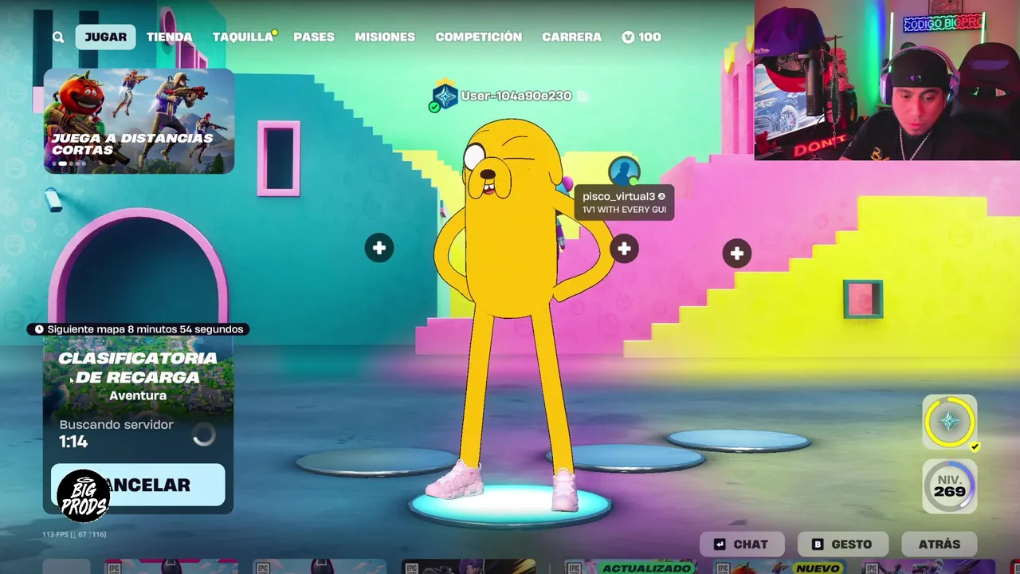Select the JUGAR tab

click(x=105, y=37)
